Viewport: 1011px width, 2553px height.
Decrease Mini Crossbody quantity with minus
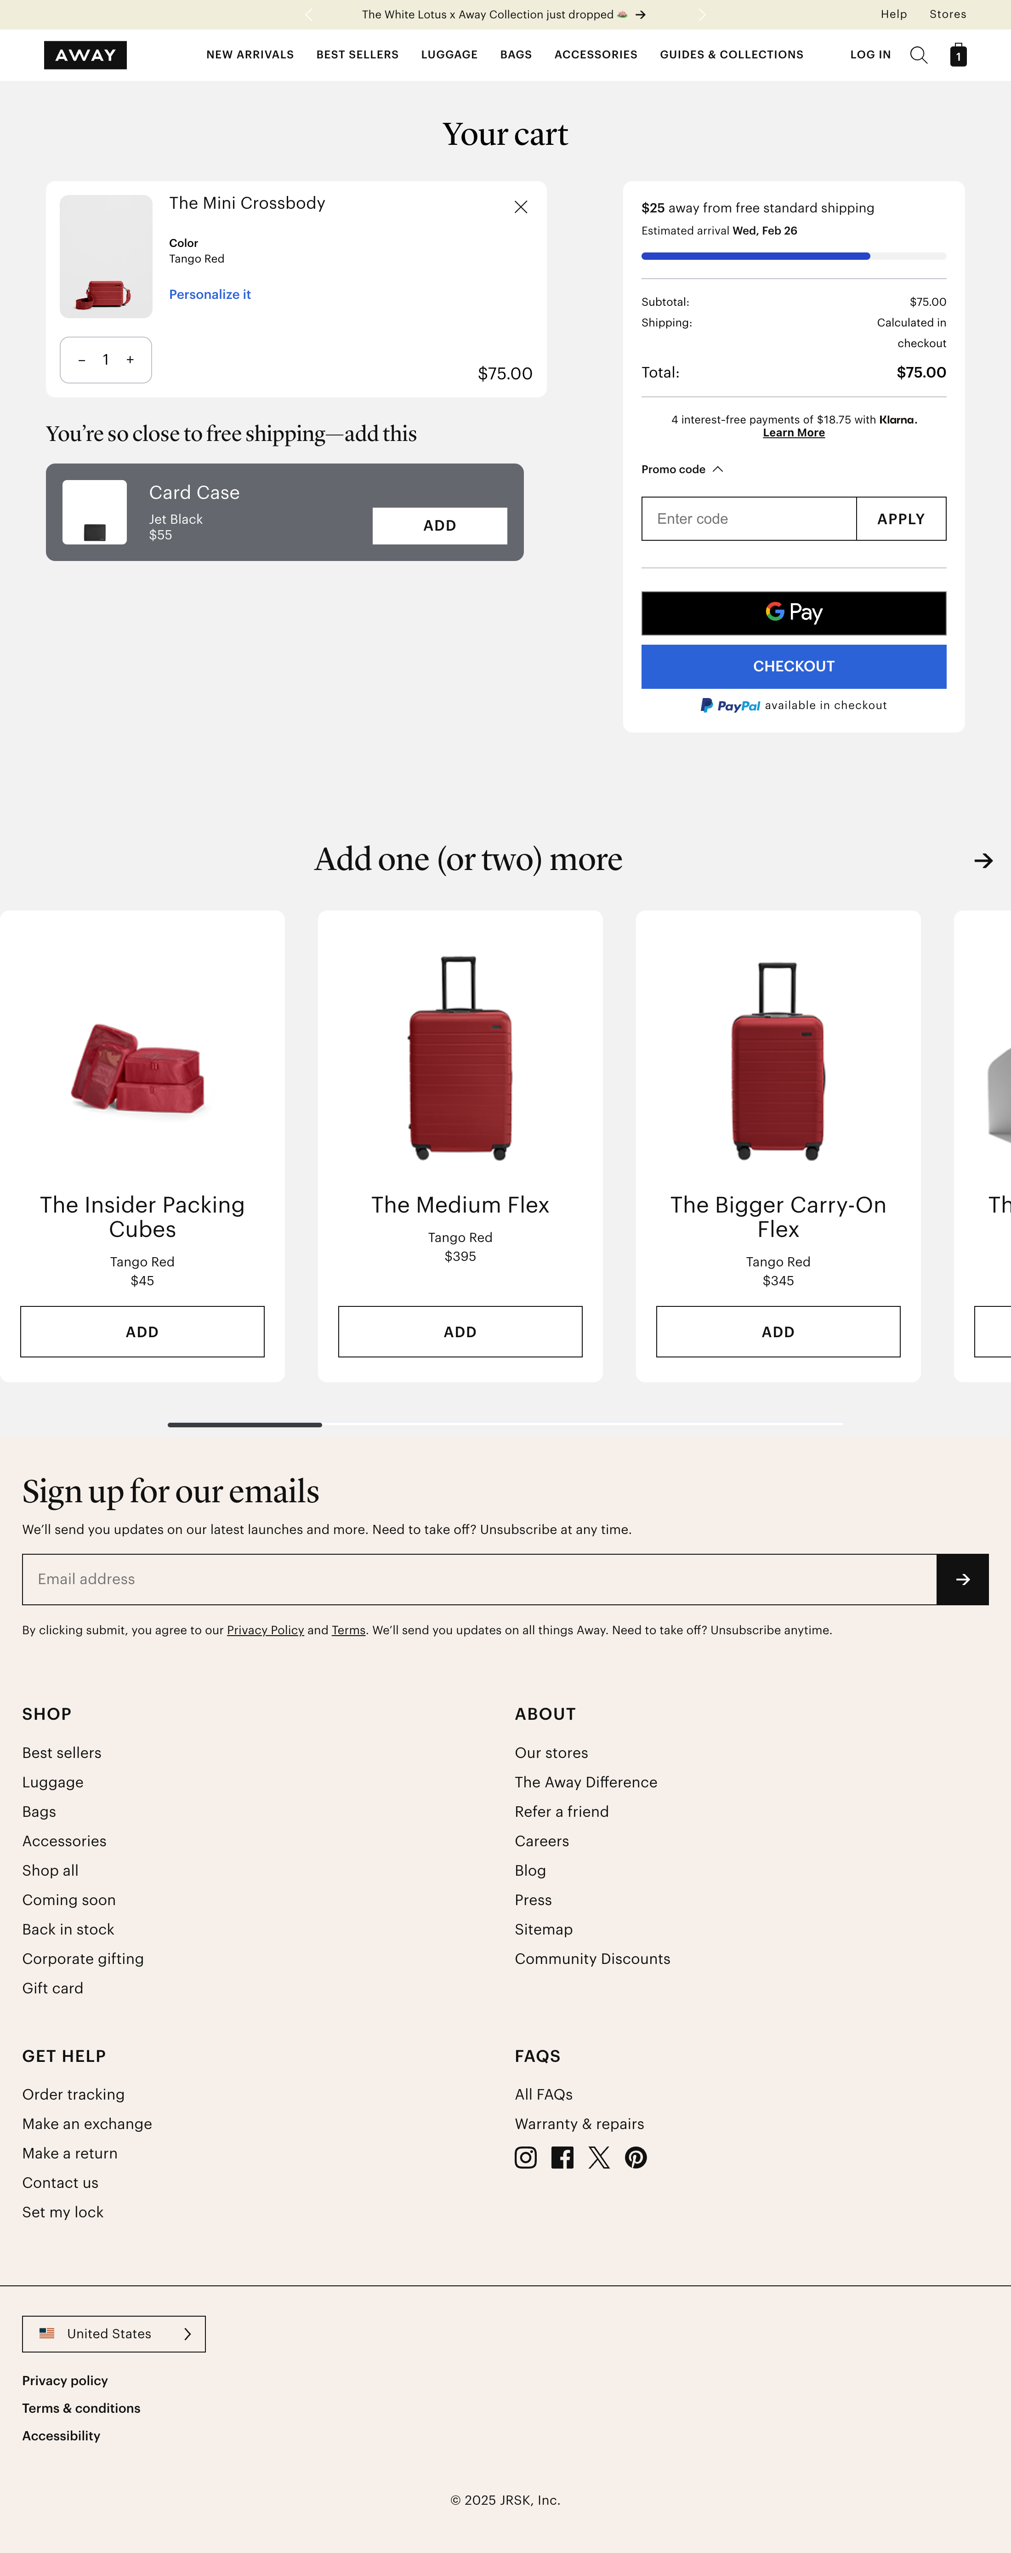81,360
